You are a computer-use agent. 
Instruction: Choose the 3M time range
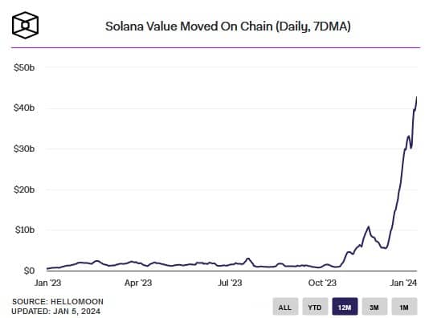coord(374,307)
